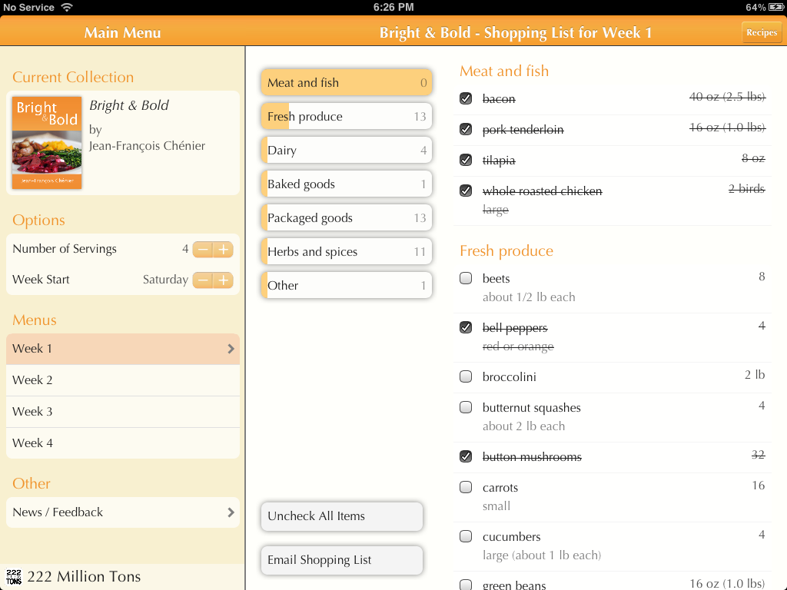Check the beets item checkbox
The height and width of the screenshot is (590, 787).
pyautogui.click(x=466, y=278)
